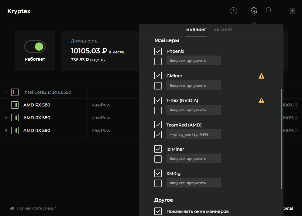Viewport: 302px width, 216px height.
Task: Enable the XMRig arguments checkbox
Action: point(158,183)
